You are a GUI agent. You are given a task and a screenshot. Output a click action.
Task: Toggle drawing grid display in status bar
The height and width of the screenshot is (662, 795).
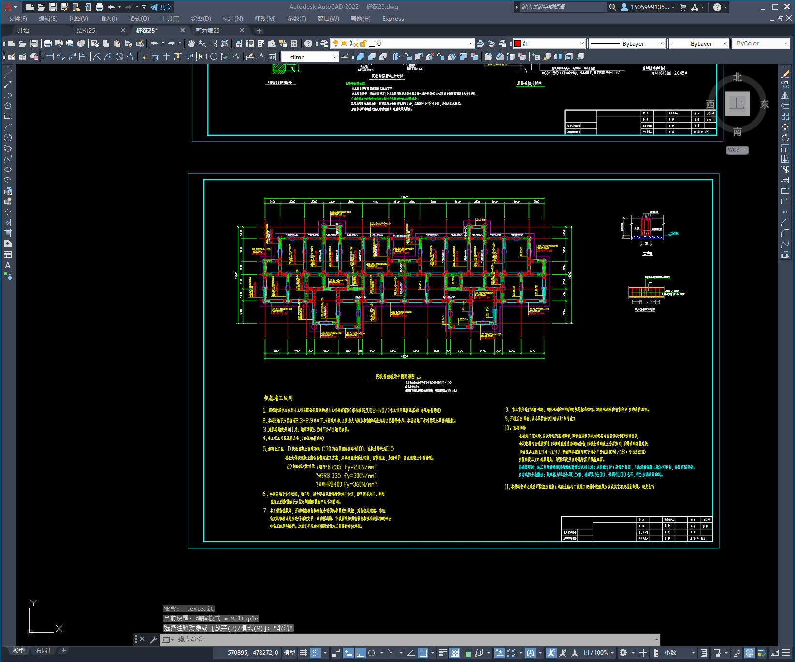pyautogui.click(x=304, y=653)
